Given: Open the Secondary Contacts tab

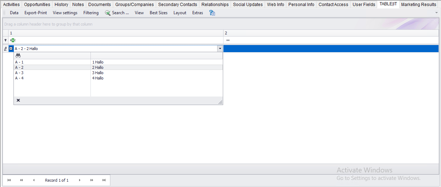Looking at the screenshot, I should pos(178,4).
